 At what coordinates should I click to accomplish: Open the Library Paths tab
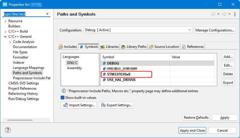pyautogui.click(x=134, y=46)
